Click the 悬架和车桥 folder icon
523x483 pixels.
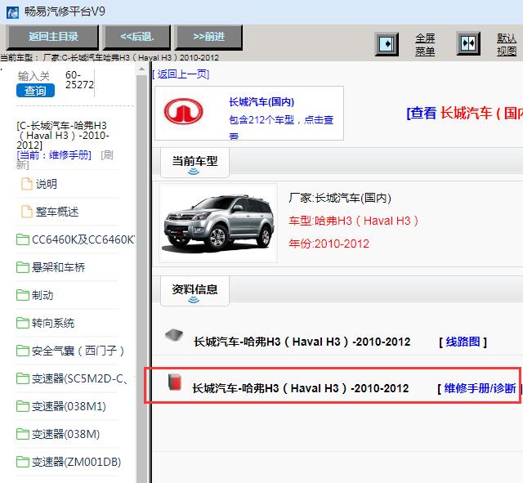[23, 267]
